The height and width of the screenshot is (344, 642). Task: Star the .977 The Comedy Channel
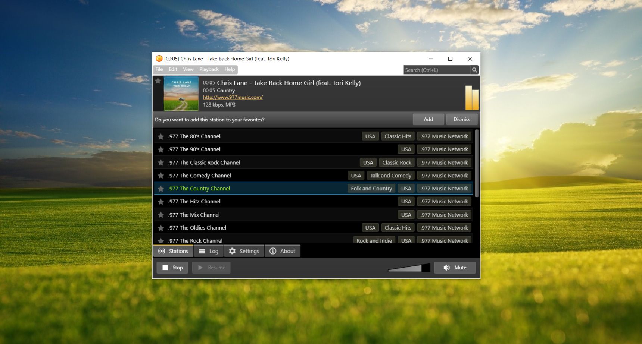[161, 176]
